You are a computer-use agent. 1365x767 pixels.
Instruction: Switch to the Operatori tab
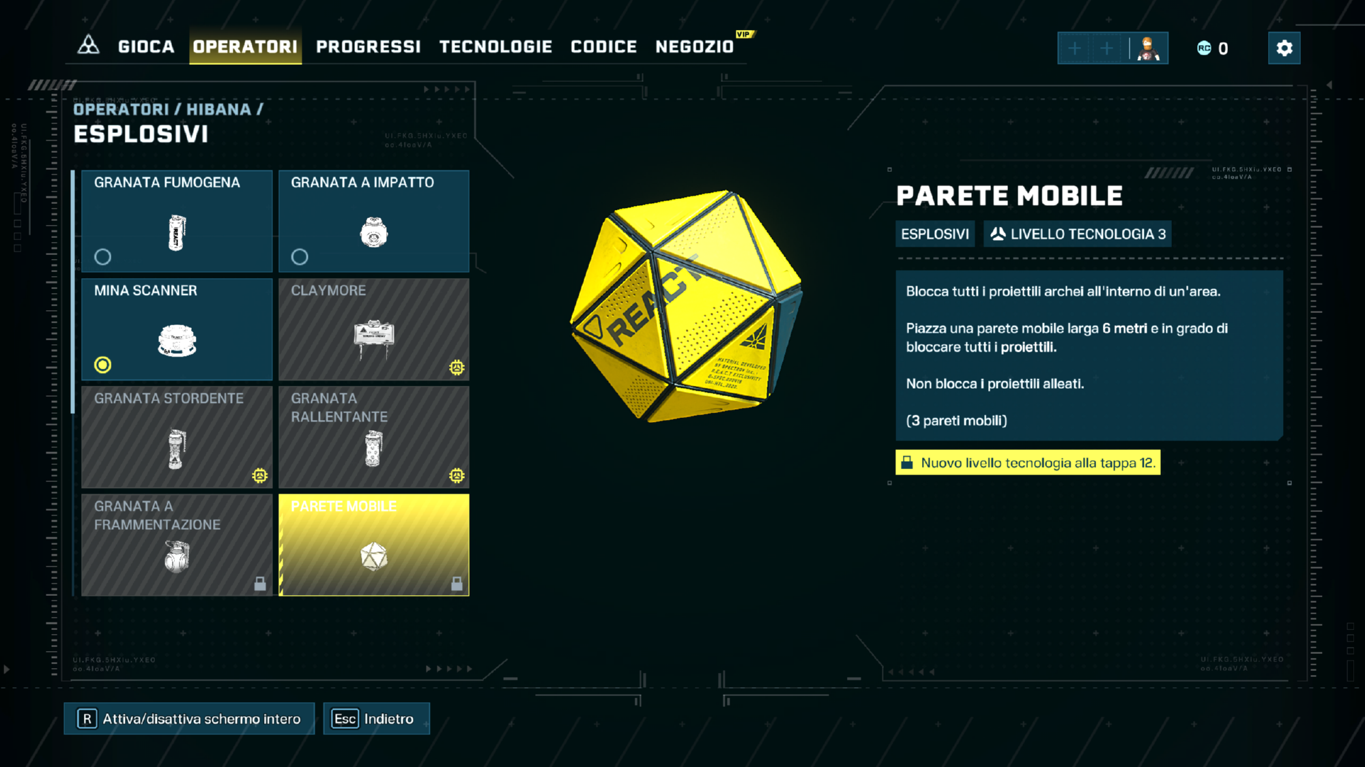click(245, 46)
